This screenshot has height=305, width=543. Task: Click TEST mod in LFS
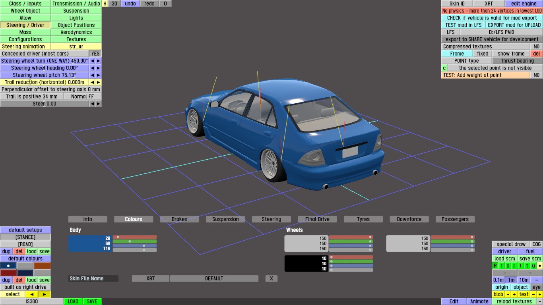(x=463, y=25)
